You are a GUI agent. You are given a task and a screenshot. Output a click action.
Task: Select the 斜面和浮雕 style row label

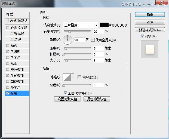point(19,27)
